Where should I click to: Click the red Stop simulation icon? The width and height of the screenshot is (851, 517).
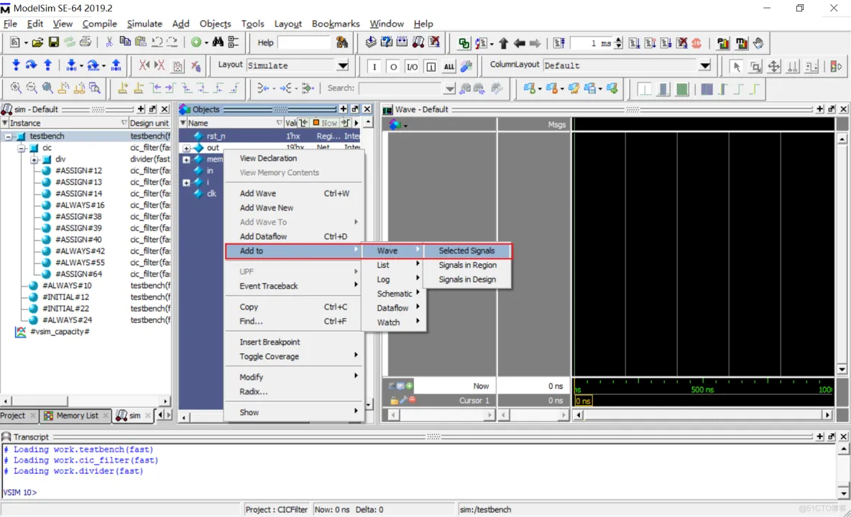pyautogui.click(x=696, y=43)
